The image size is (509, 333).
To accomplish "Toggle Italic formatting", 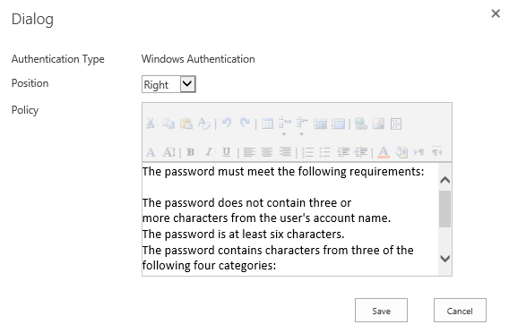I will 209,152.
